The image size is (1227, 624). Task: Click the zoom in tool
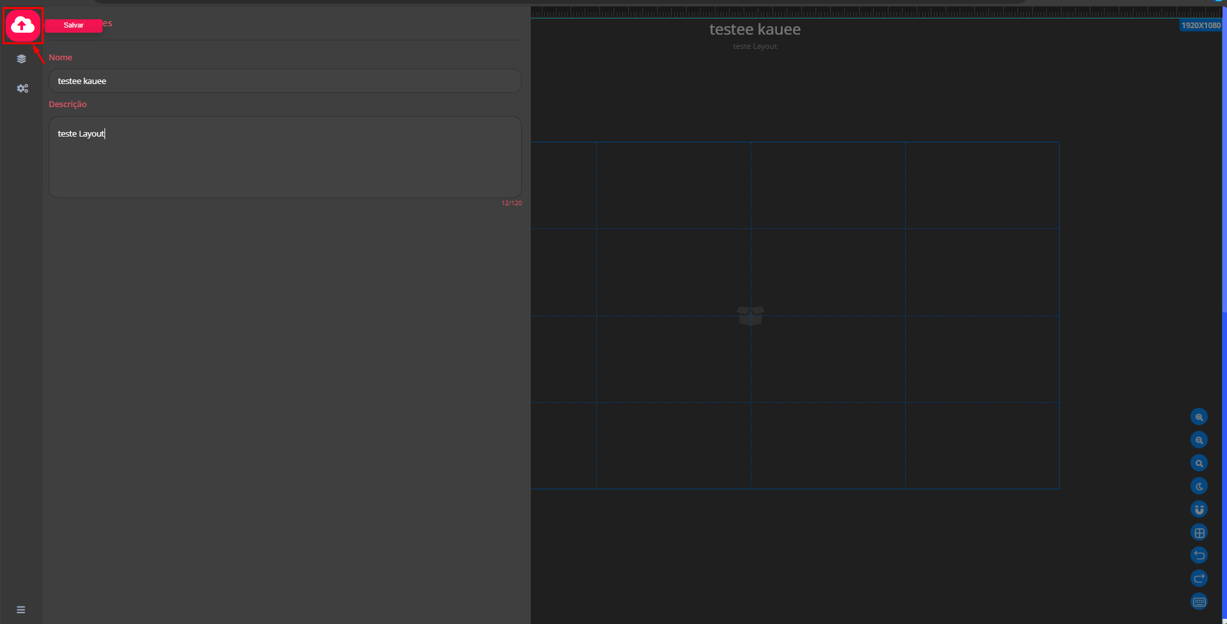point(1198,416)
